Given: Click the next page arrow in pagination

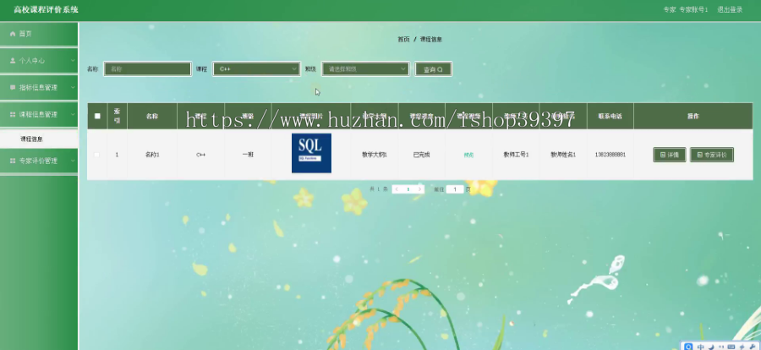Looking at the screenshot, I should click(x=419, y=189).
